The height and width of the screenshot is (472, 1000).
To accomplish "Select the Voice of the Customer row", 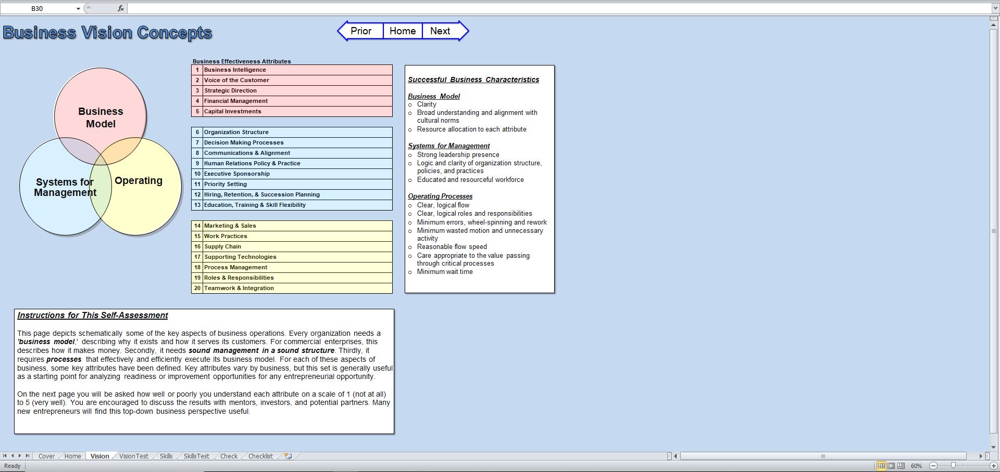I will click(292, 80).
